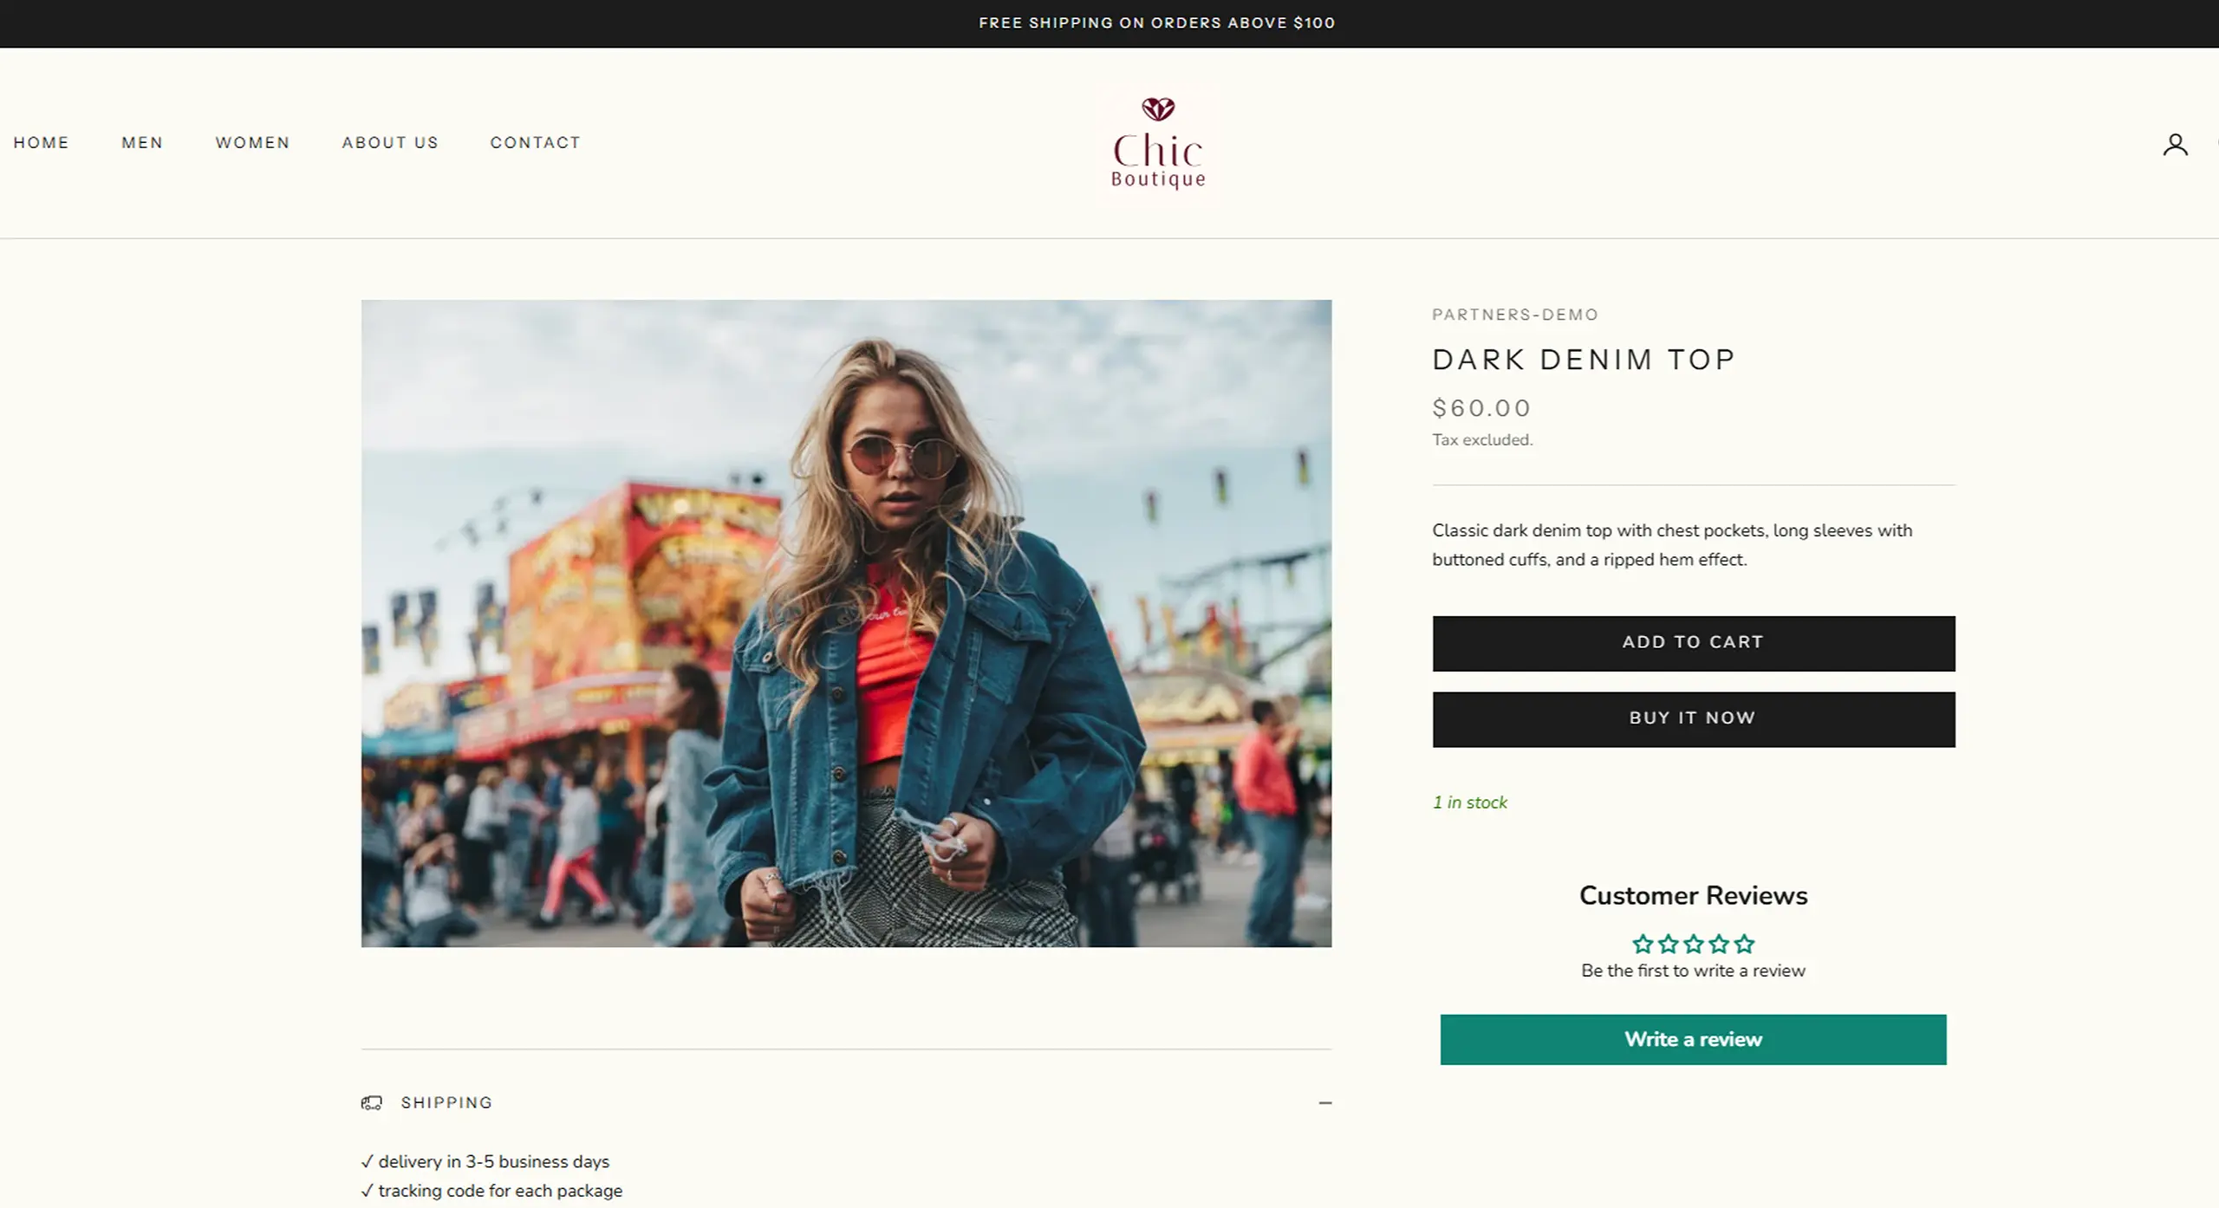This screenshot has height=1208, width=2219.
Task: Click the PARTNERS-DEMO vendor link
Action: 1514,315
